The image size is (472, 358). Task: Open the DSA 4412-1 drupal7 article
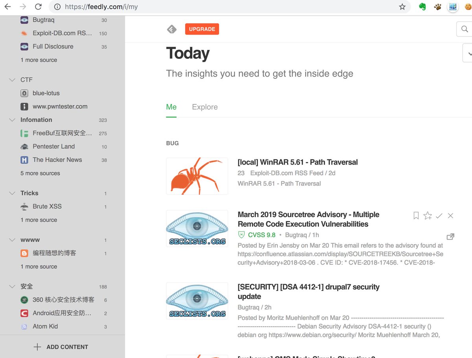(308, 292)
